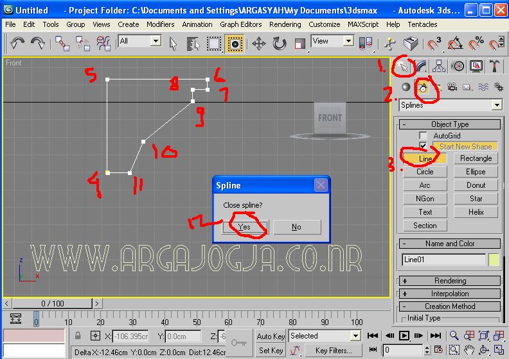Open Select by Name list icon

click(193, 44)
